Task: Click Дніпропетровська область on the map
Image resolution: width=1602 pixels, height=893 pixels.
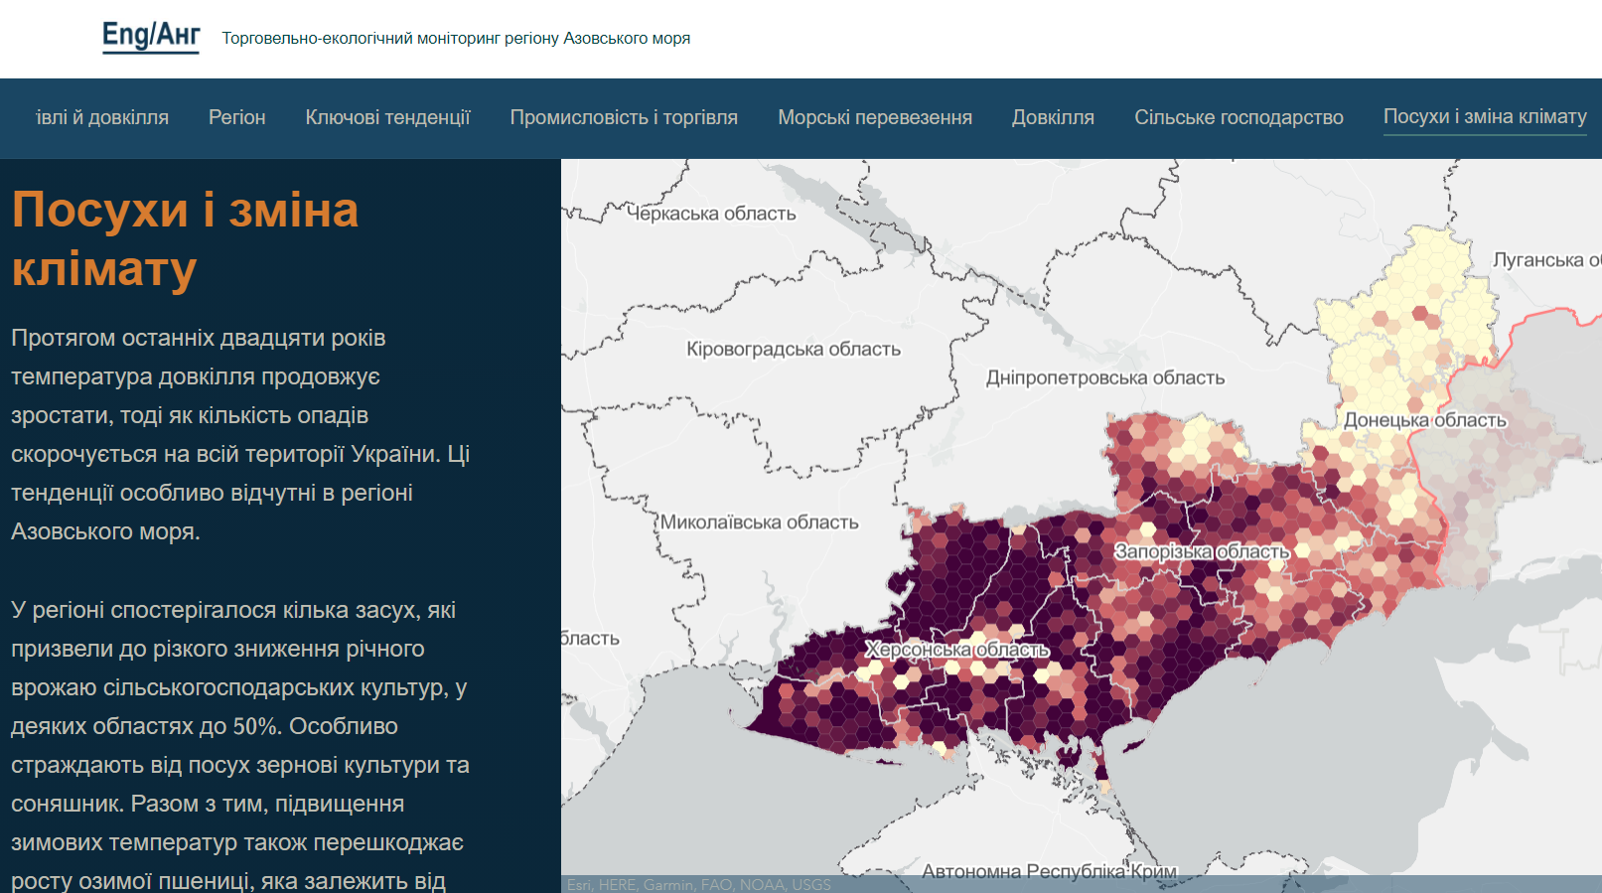Action: point(1104,377)
